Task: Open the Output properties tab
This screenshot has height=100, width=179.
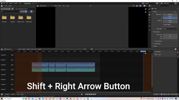Action: coord(149,15)
